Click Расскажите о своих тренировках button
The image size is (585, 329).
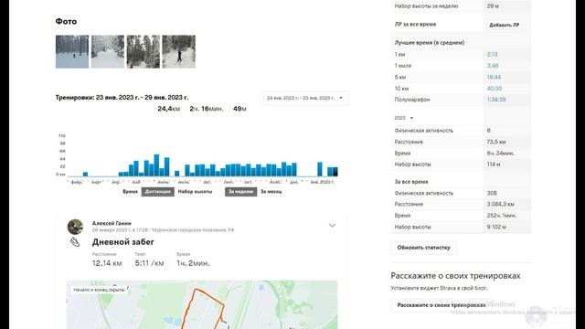tap(441, 305)
